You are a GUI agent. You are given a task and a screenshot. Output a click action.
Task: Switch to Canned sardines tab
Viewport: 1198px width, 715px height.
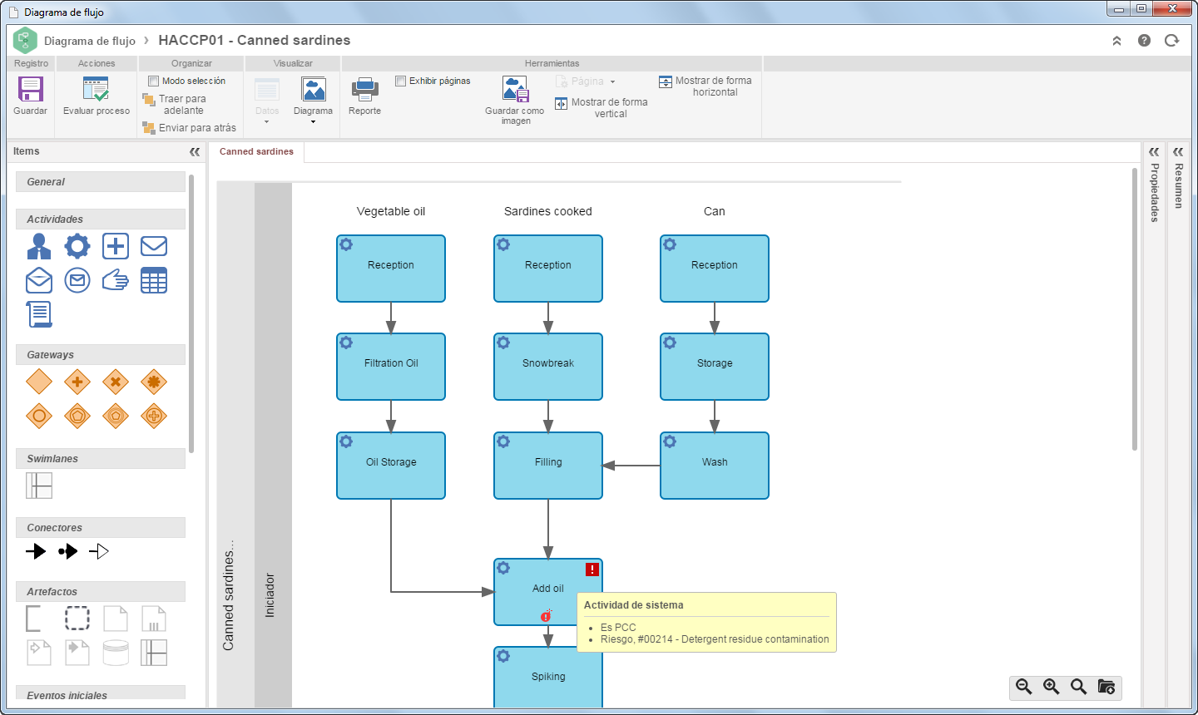pyautogui.click(x=256, y=152)
